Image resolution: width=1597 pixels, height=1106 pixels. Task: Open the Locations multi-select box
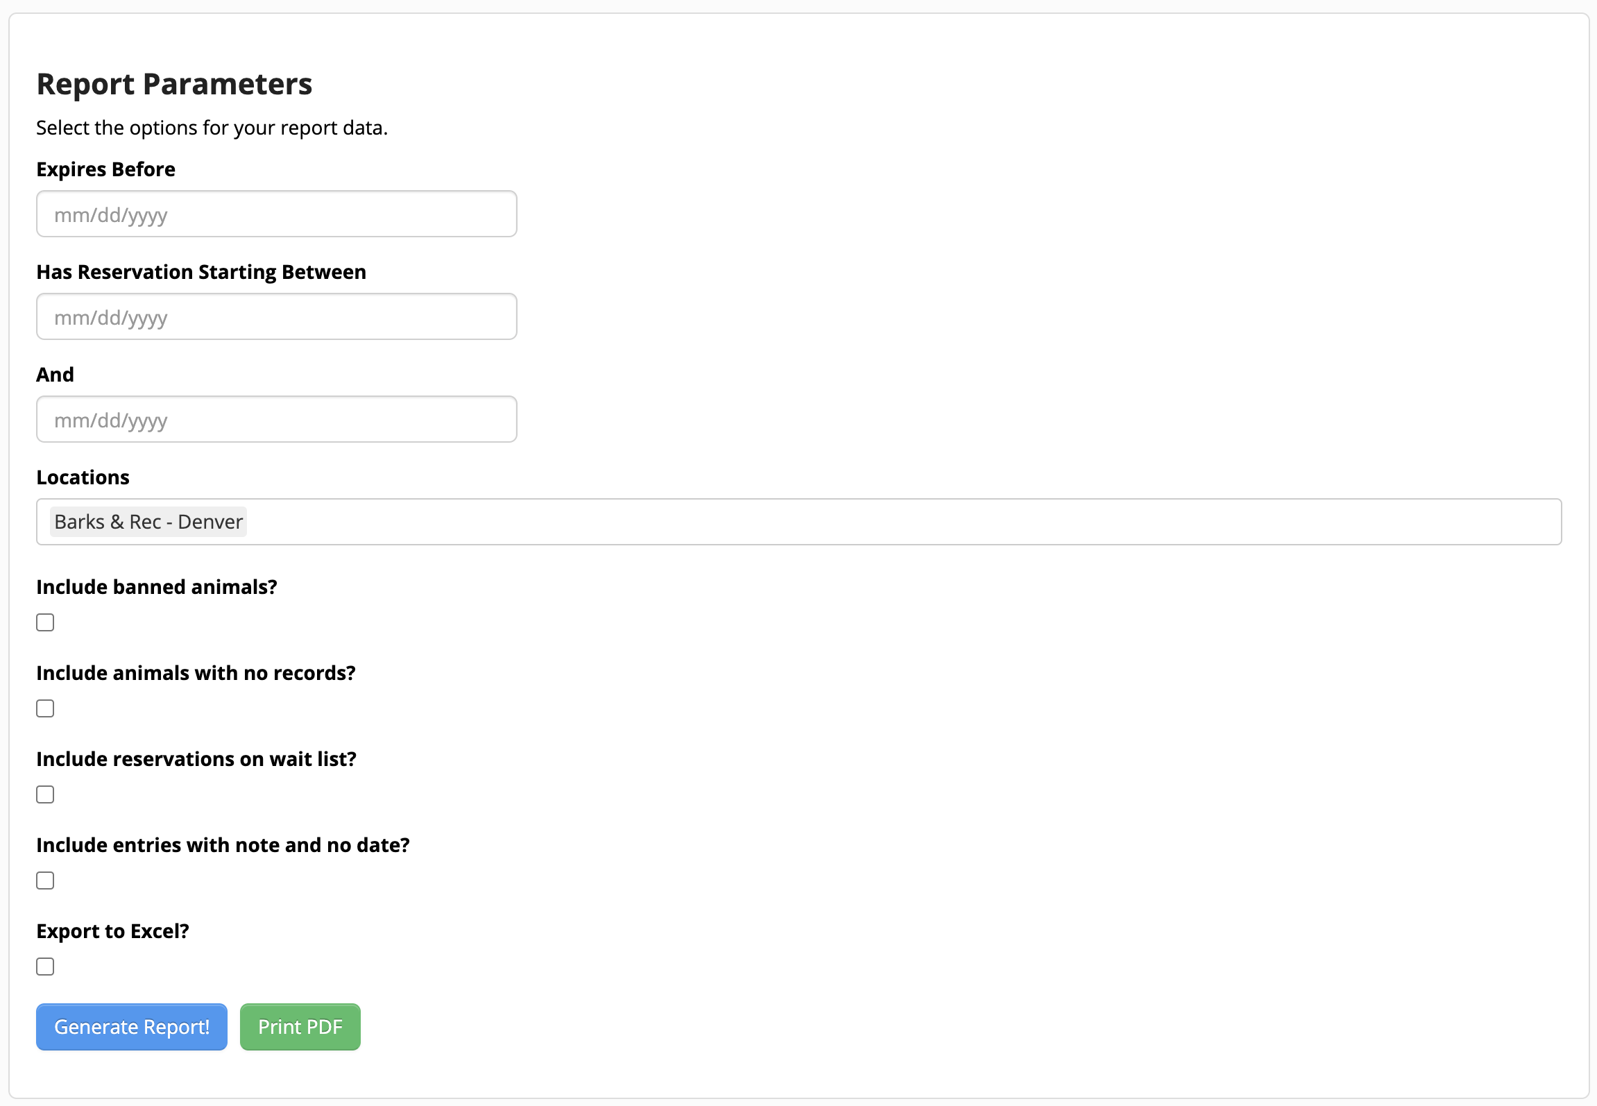[798, 522]
